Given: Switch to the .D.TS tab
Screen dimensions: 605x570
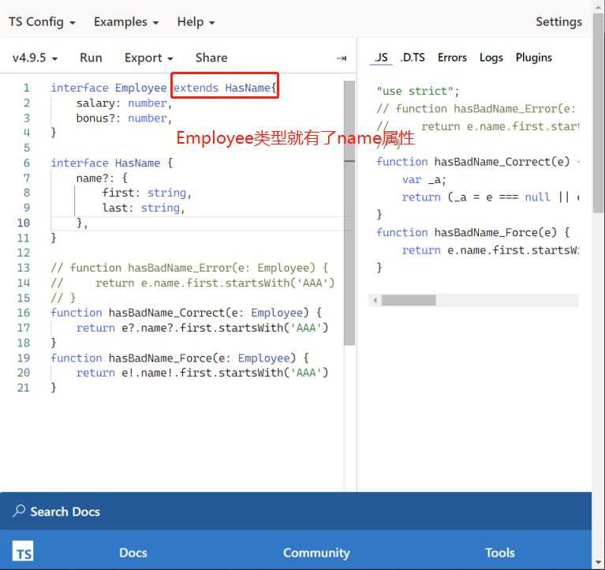Looking at the screenshot, I should click(x=413, y=58).
